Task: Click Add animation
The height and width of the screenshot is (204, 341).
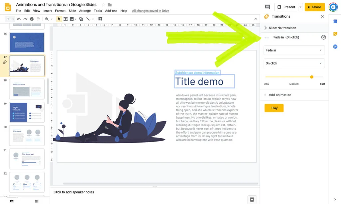Action: [x=277, y=95]
